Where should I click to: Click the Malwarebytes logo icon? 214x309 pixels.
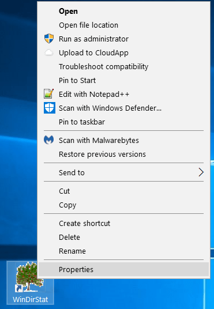click(48, 140)
